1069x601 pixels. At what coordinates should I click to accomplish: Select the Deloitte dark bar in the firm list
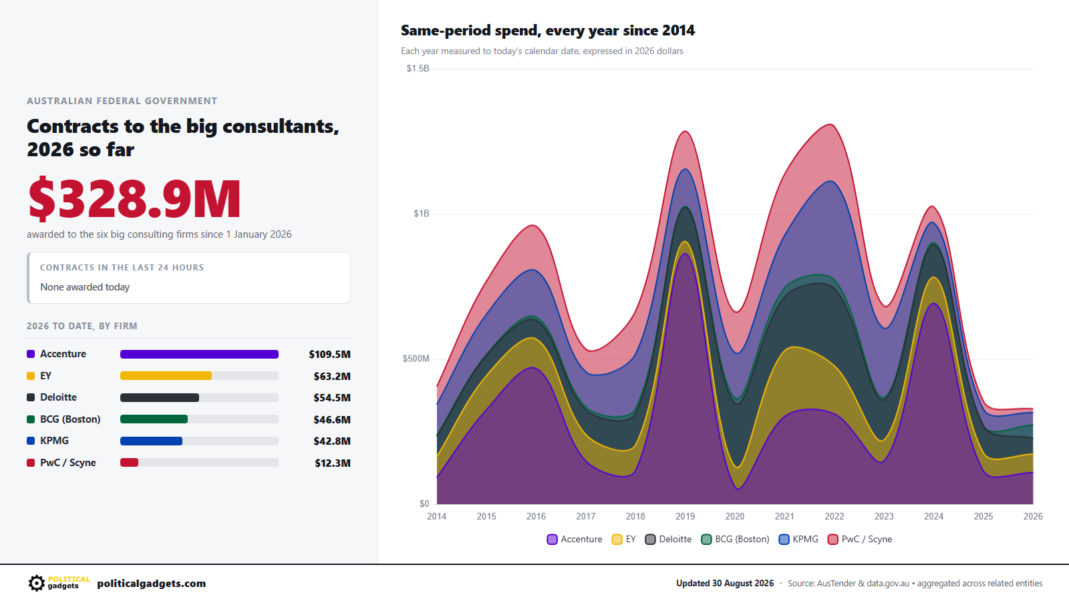tap(160, 398)
